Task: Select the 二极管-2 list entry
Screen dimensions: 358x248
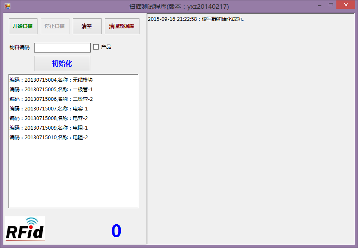Action: coord(50,99)
